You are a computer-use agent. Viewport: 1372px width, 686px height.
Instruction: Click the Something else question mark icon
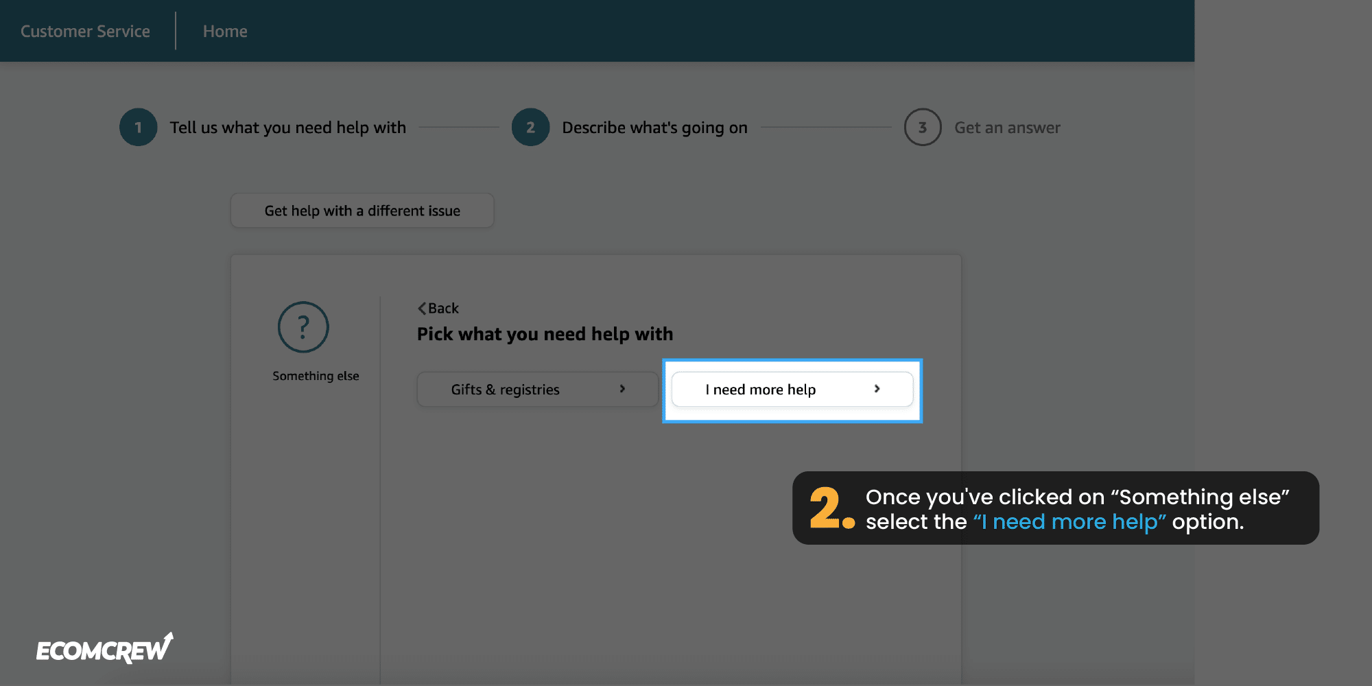point(303,327)
